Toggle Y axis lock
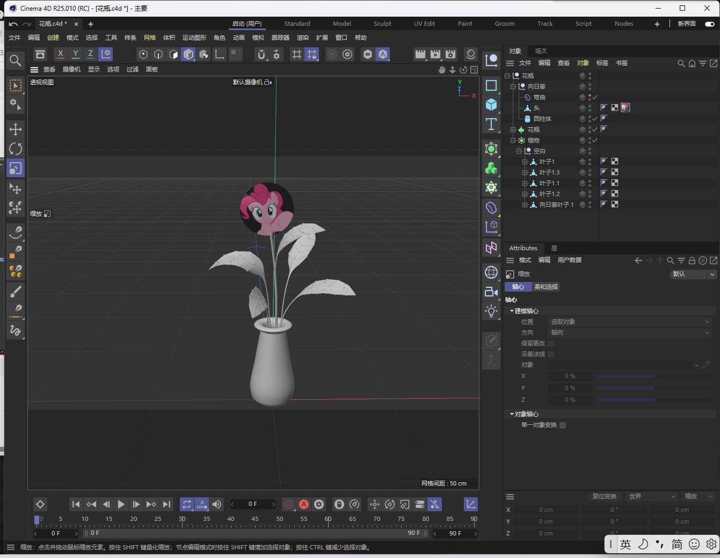The width and height of the screenshot is (720, 558). click(76, 54)
